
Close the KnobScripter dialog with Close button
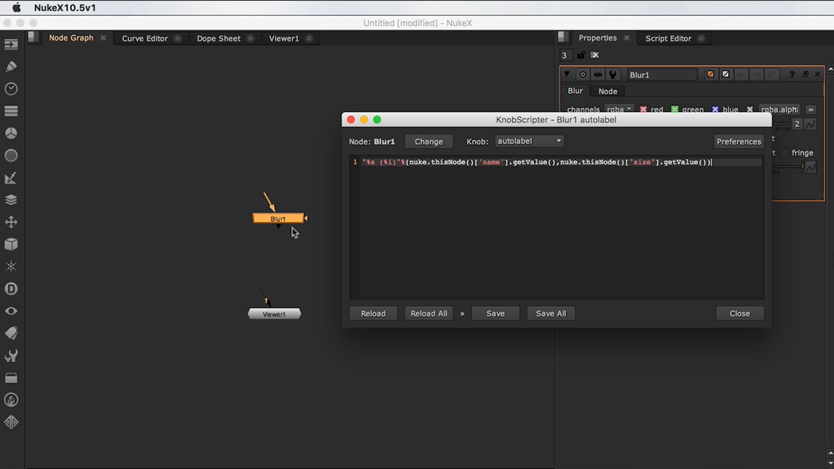point(740,313)
